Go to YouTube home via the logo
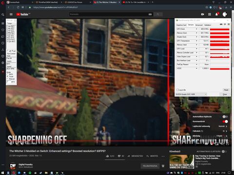Image resolution: width=234 pixels, height=175 pixels. point(23,14)
